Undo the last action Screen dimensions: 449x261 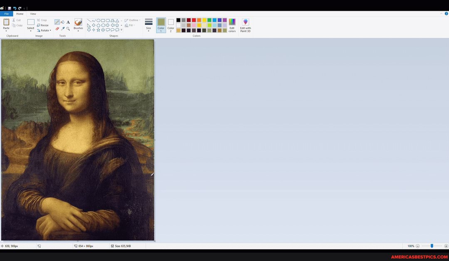click(x=15, y=8)
